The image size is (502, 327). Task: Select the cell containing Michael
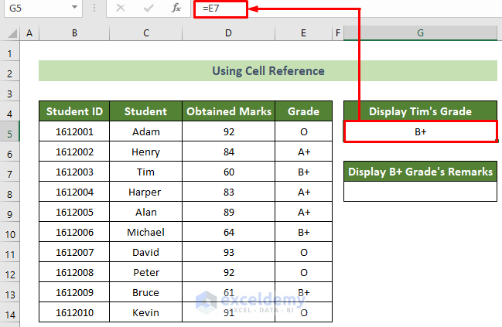point(145,232)
